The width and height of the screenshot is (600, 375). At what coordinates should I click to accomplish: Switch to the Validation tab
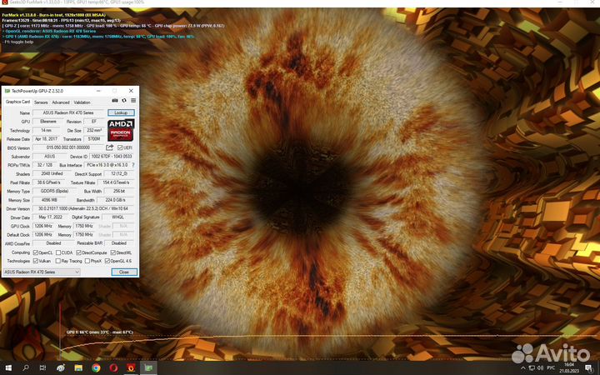click(x=82, y=102)
